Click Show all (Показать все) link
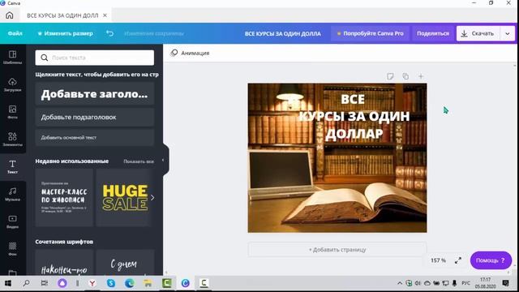 click(139, 161)
